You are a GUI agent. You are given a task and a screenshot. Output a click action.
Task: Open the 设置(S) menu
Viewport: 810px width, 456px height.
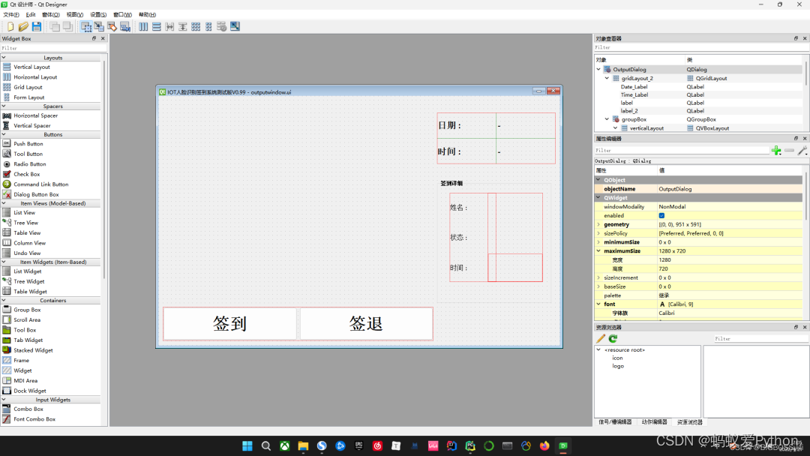click(x=98, y=14)
